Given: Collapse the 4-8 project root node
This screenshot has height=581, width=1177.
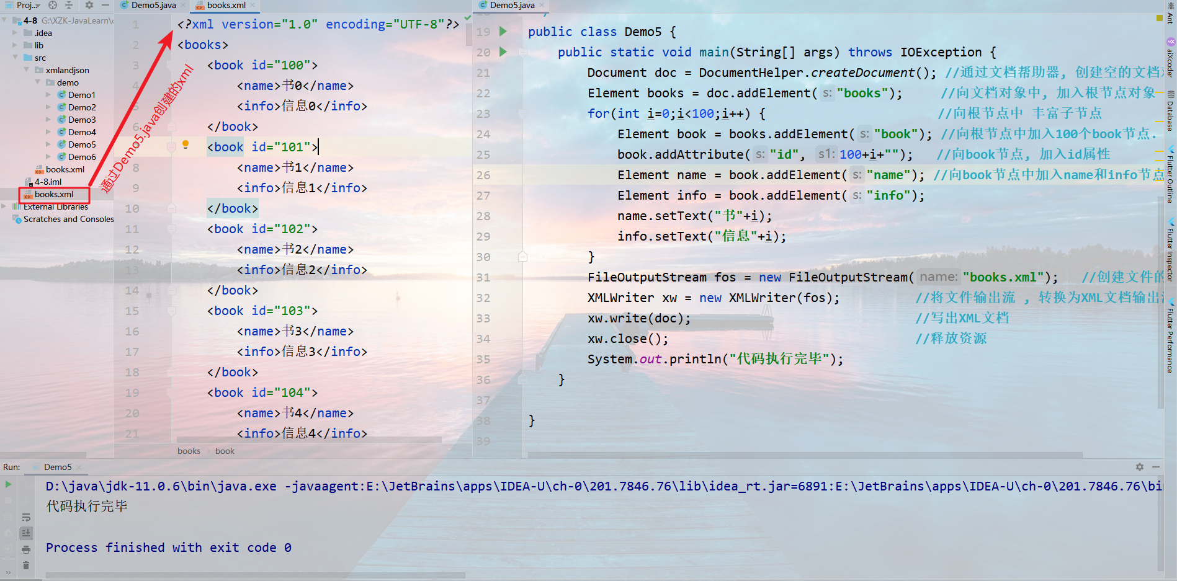Looking at the screenshot, I should pos(5,20).
